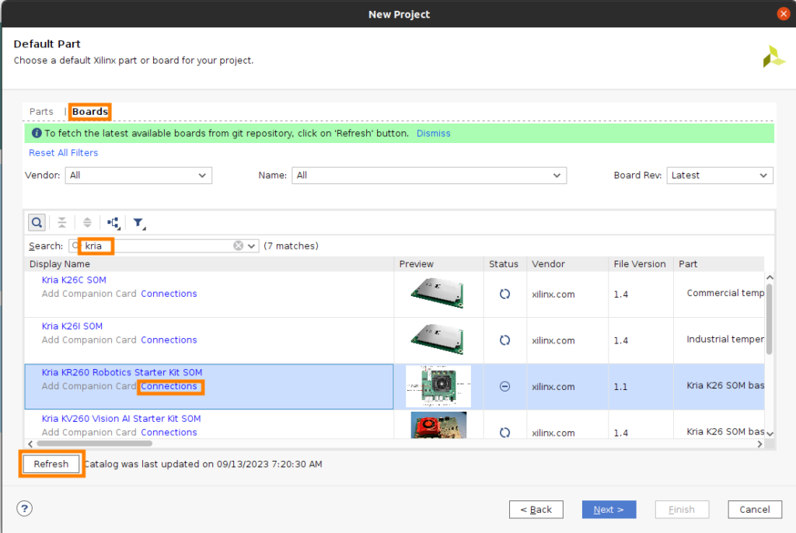Sort by the Display Name column header

tap(208, 264)
